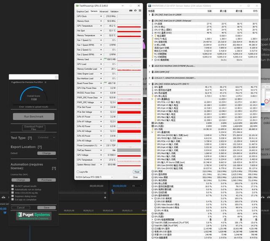The width and height of the screenshot is (270, 241).
Task: Click the Puget Systems logo
Action: point(34,216)
